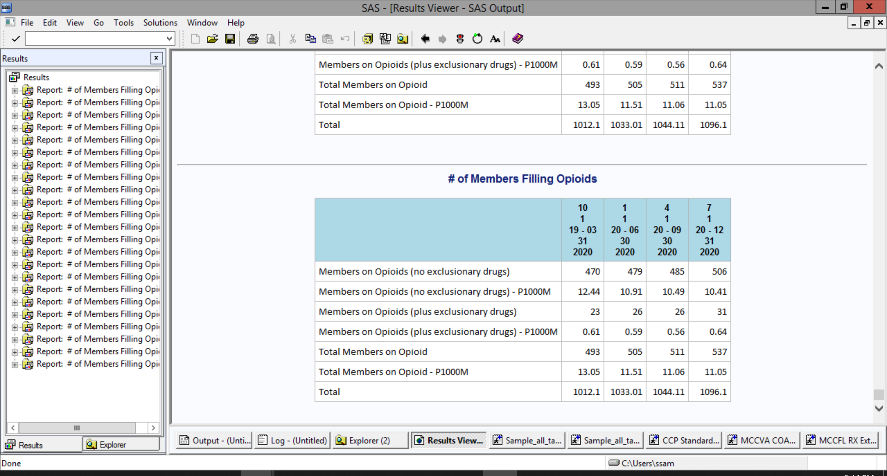This screenshot has height=476, width=887.
Task: Expand the first Members Filling Opioids report node
Action: pos(14,89)
